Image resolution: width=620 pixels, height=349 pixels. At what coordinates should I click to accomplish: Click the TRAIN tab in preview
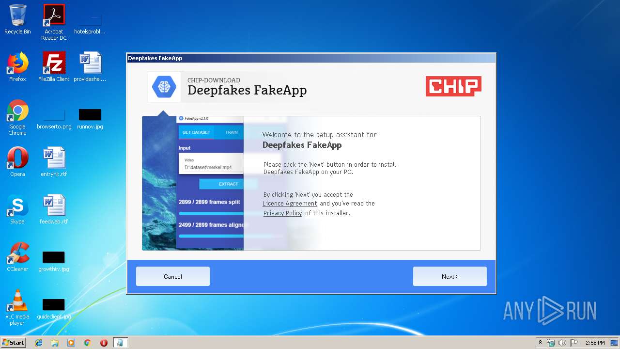232,132
